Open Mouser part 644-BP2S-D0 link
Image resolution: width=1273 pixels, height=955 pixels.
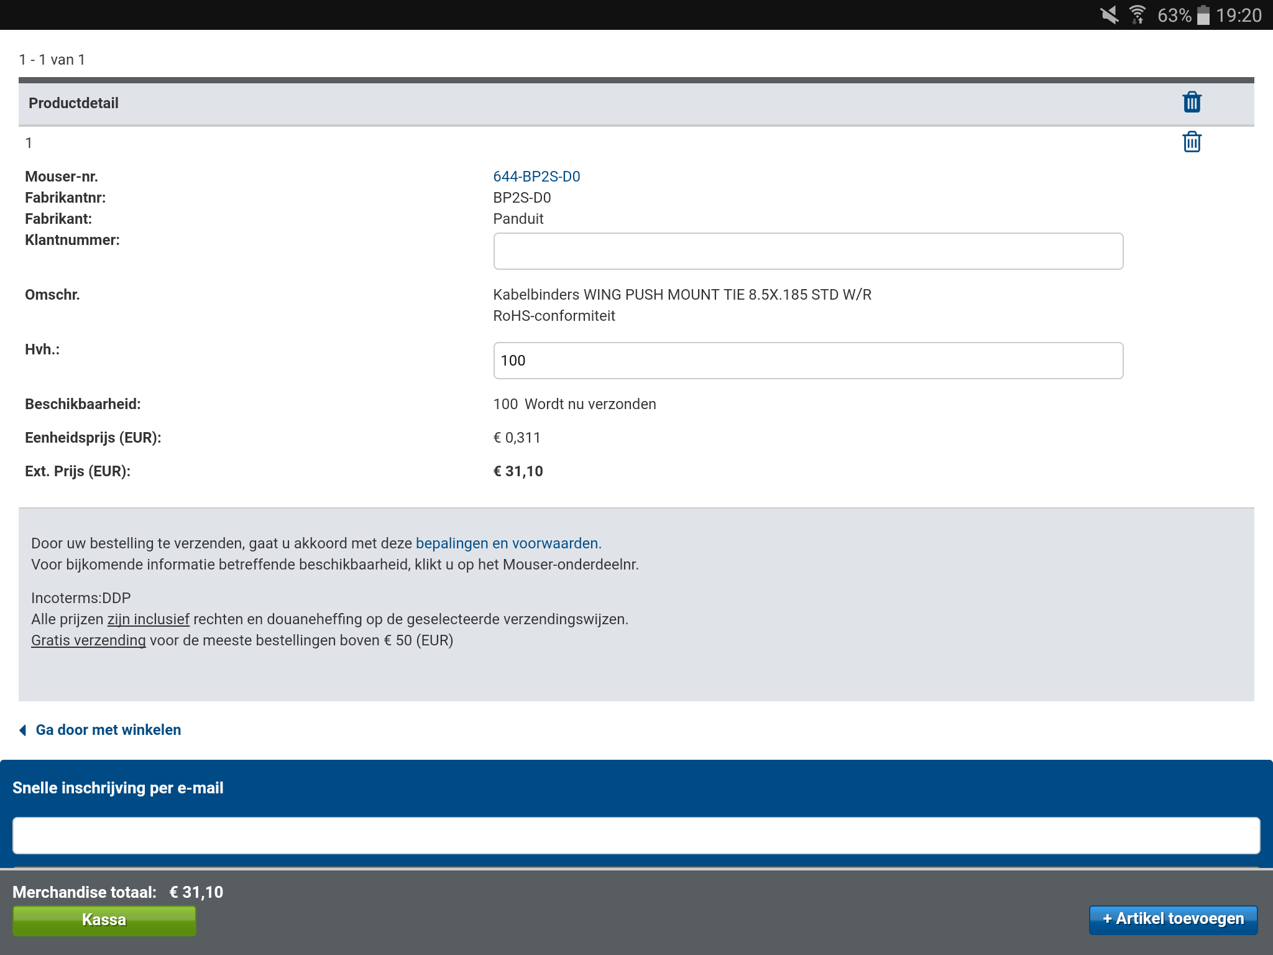point(536,177)
